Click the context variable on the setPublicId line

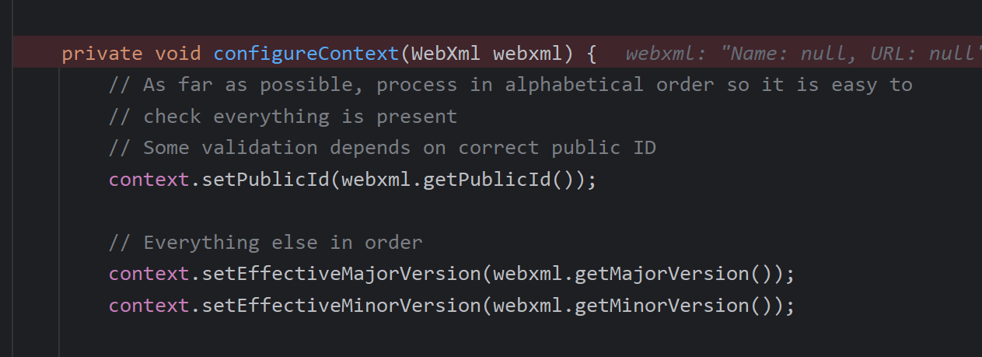(x=149, y=180)
